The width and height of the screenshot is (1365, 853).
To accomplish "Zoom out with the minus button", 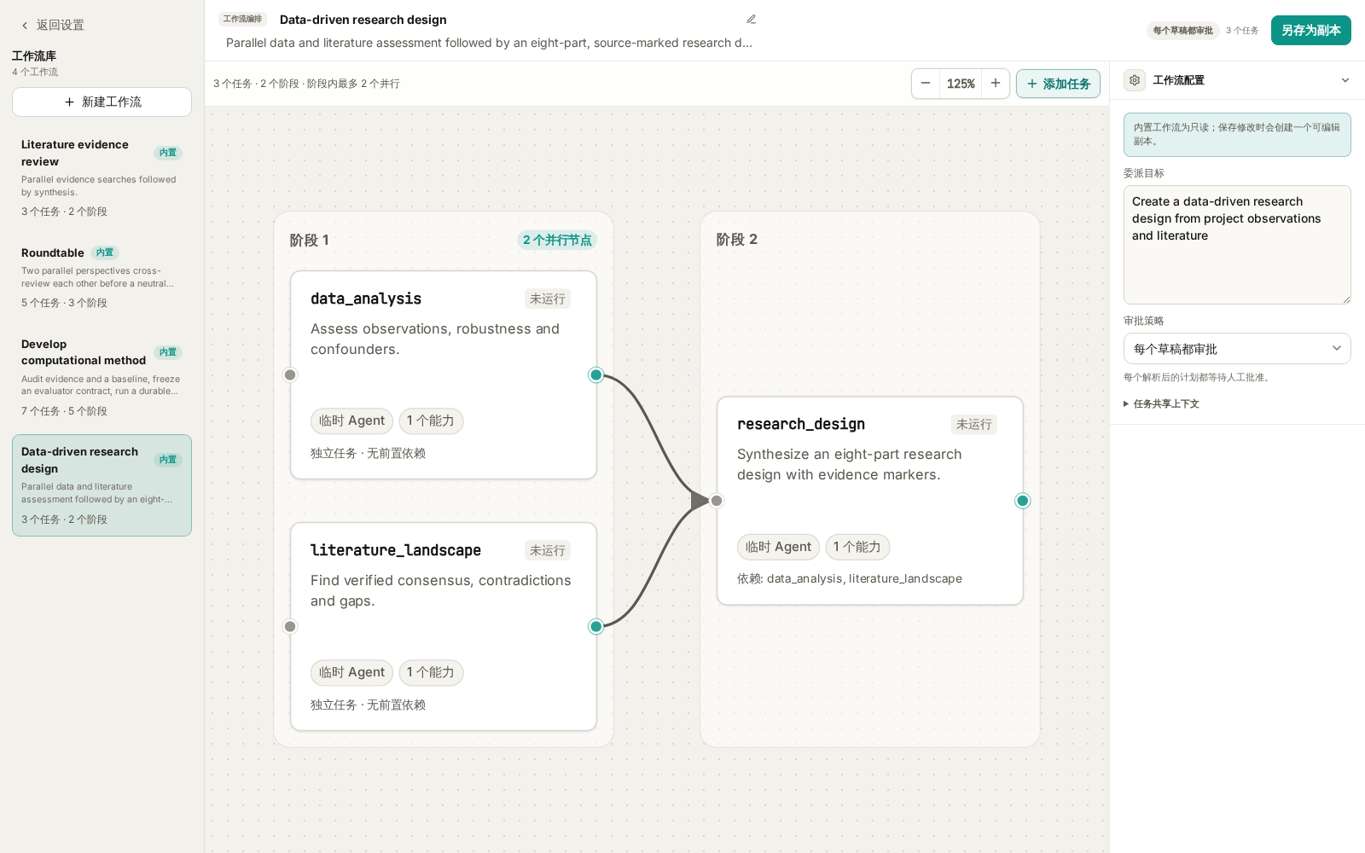I will point(926,84).
